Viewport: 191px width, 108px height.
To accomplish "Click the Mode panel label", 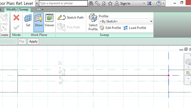I will tap(16, 35).
